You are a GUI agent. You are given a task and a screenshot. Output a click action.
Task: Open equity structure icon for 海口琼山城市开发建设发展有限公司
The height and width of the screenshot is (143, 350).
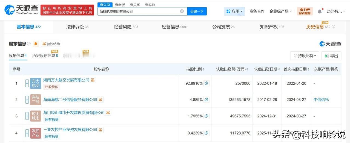[x=108, y=113]
